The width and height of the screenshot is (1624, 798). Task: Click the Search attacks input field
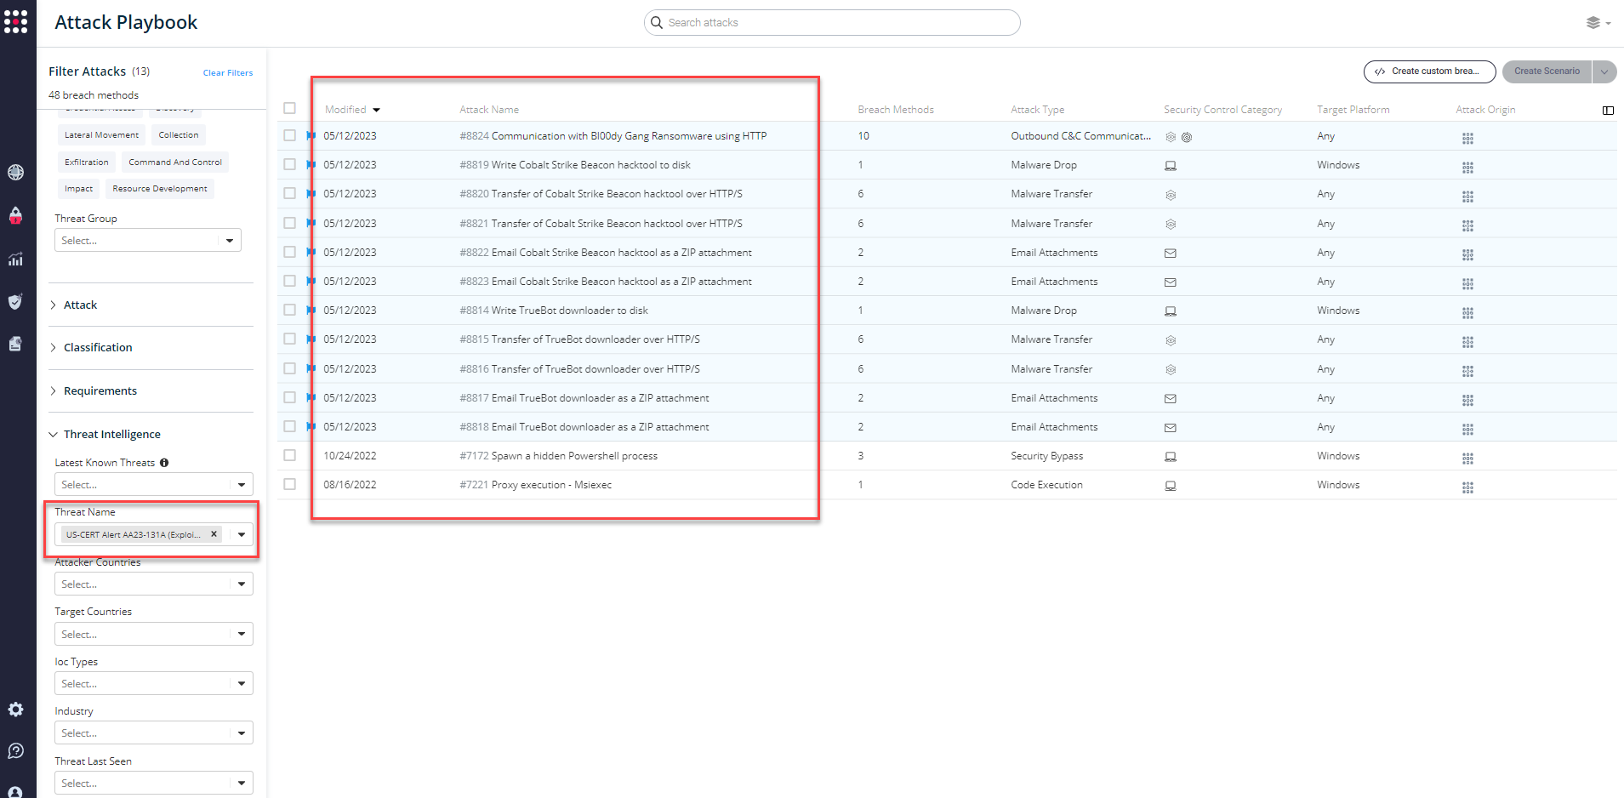click(x=830, y=22)
